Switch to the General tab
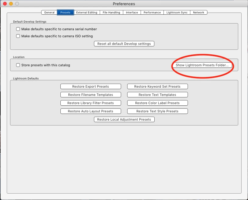This screenshot has height=200, width=248. pyautogui.click(x=49, y=13)
